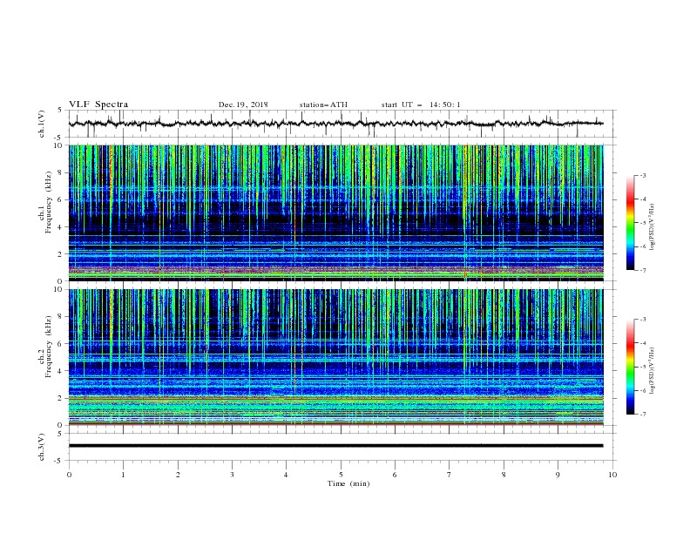Select the "ch.2 Frequency (kHz)" axis label
This screenshot has width=690, height=533.
pos(45,347)
